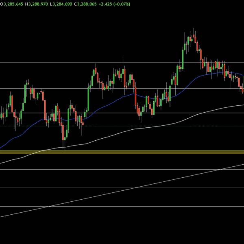This screenshot has height=244, width=244.
Task: Click the low price value L3,284.690
Action: tap(61, 4)
